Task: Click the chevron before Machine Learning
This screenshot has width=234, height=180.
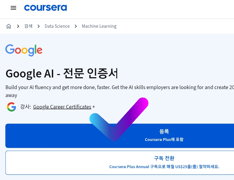Action: coord(76,26)
